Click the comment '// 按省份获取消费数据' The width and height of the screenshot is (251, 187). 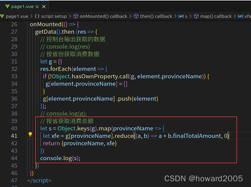[x=70, y=54]
